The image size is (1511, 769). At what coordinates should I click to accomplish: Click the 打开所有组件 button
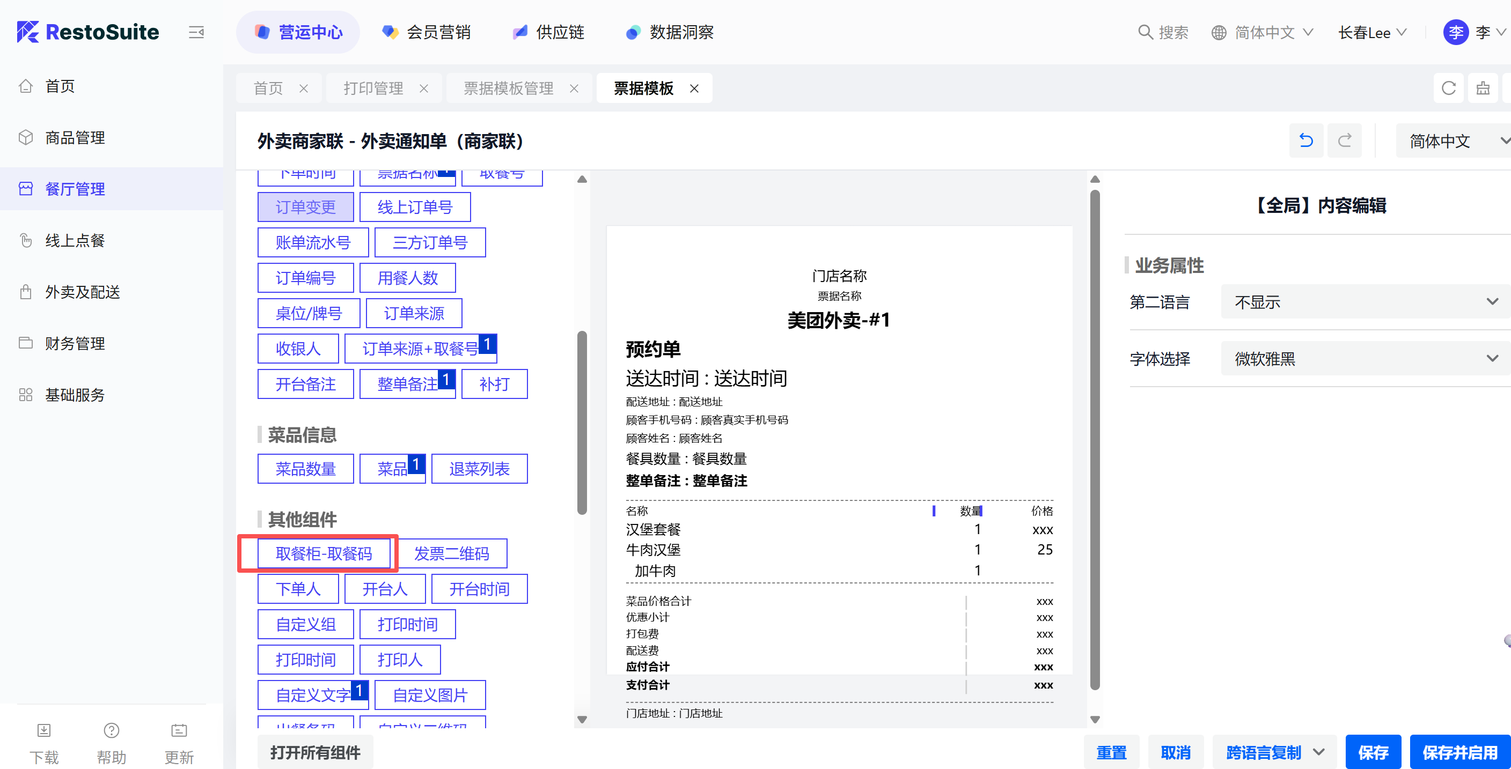click(x=316, y=752)
